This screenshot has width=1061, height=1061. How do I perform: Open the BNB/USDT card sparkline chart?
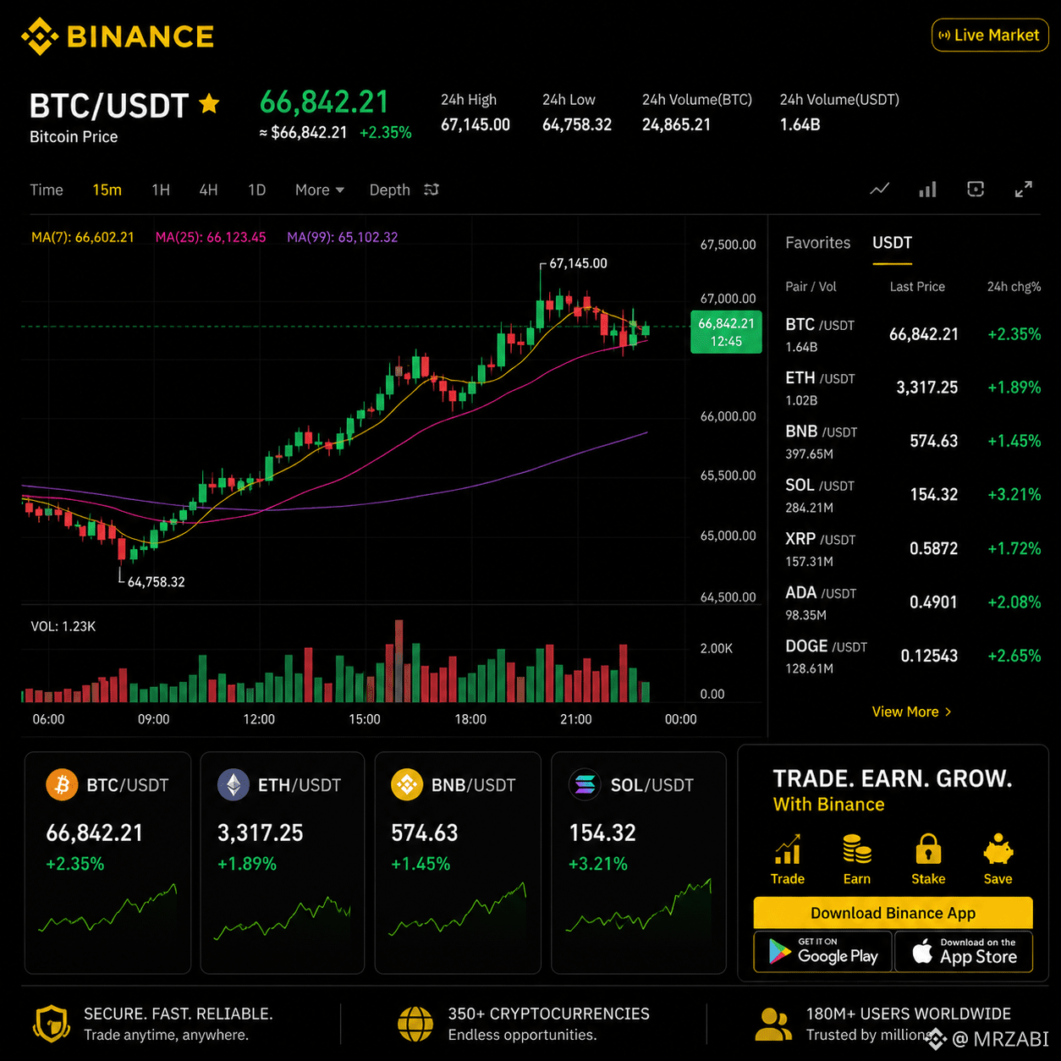pos(458,910)
